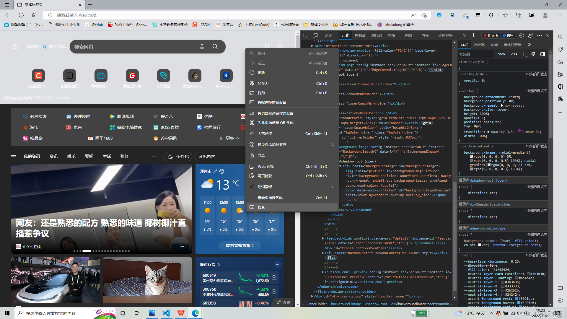The image size is (567, 319).
Task: Toggle device emulation mode in DevTools
Action: tap(315, 35)
